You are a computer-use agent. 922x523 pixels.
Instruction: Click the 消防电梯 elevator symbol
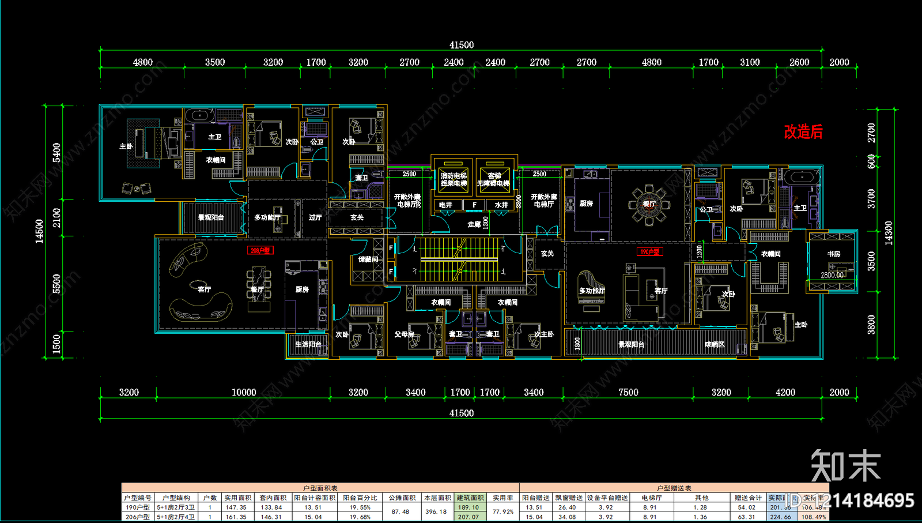pos(454,179)
